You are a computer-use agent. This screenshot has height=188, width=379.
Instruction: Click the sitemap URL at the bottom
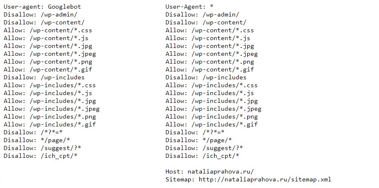[265, 179]
